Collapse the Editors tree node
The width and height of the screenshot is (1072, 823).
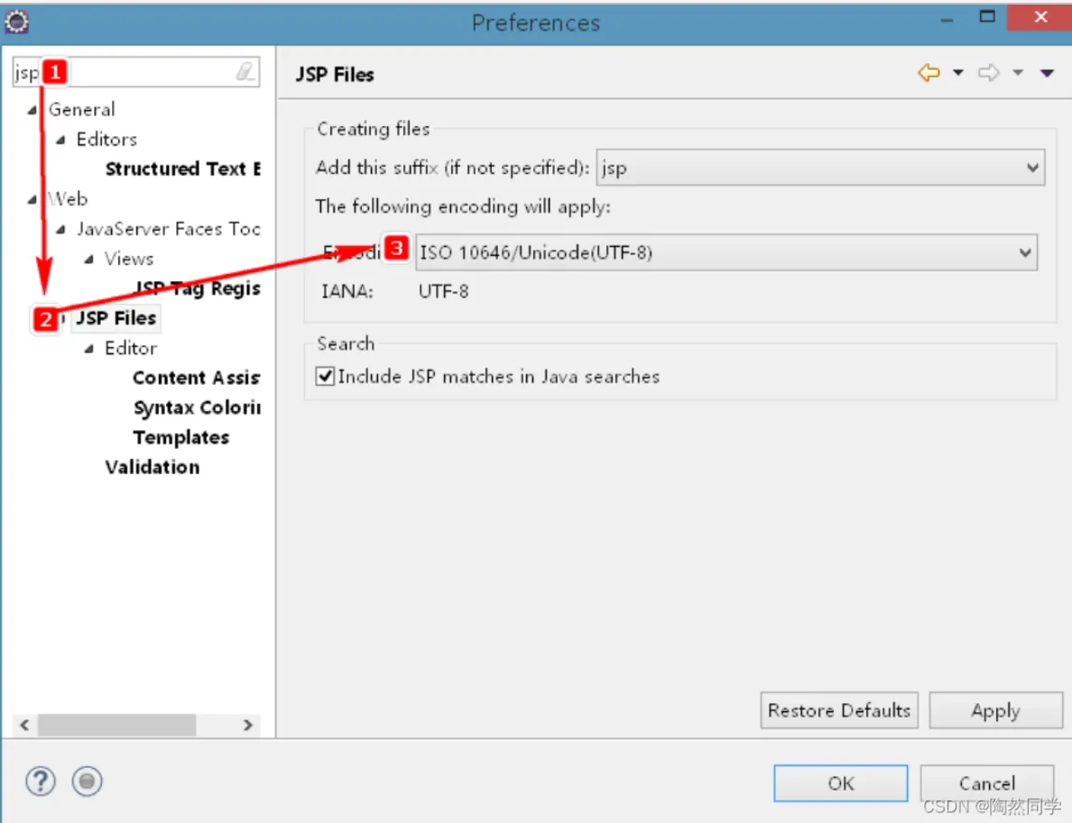tap(60, 140)
